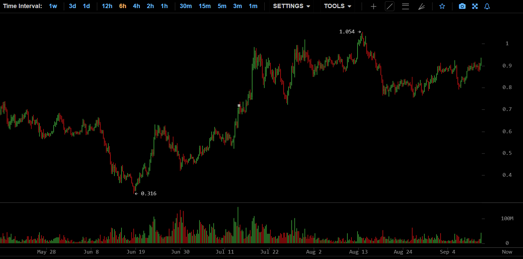
Task: Select the crosshair drawing tool
Action: (x=373, y=6)
